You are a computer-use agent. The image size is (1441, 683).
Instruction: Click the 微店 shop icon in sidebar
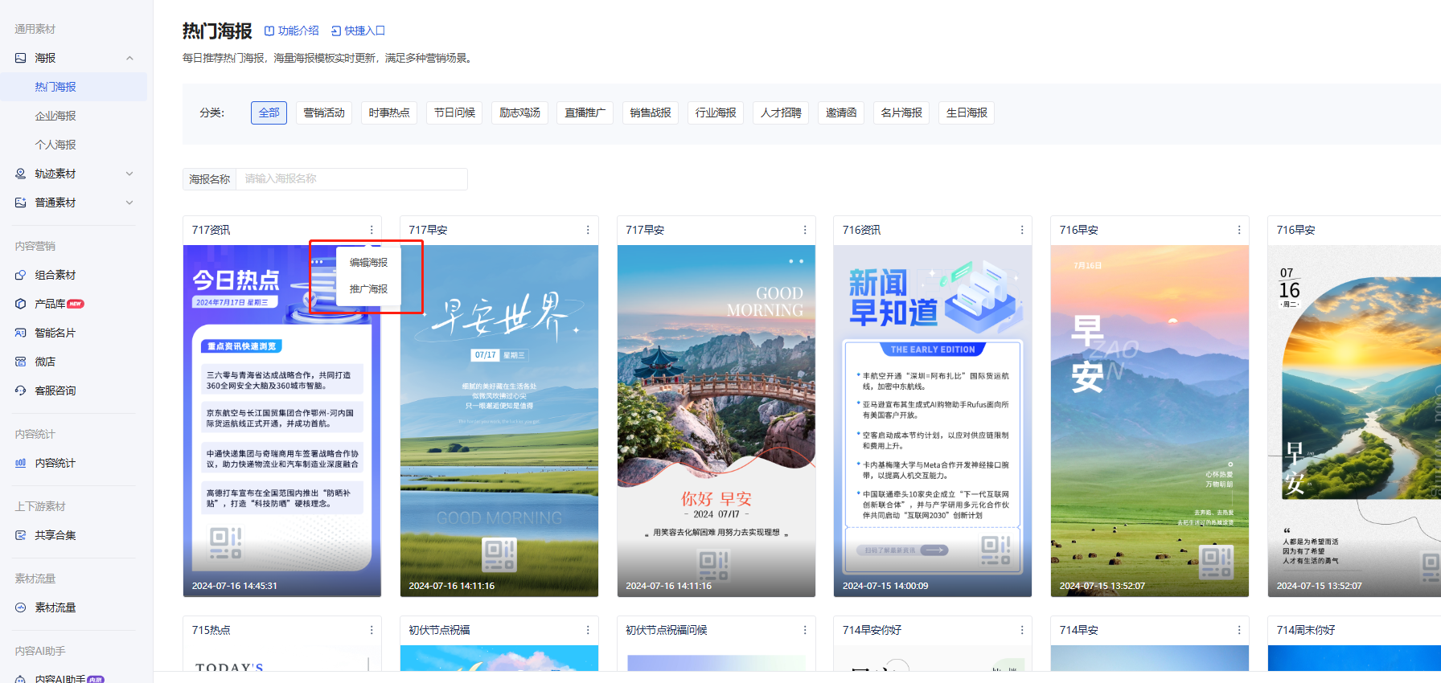point(21,362)
